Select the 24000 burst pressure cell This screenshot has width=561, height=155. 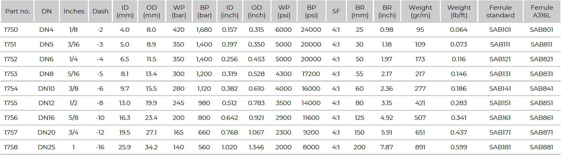311,30
